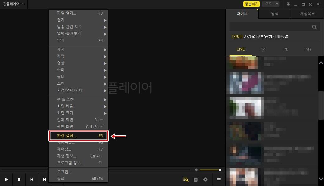This screenshot has width=324, height=186.
Task: Select 로그인... menu item
Action: [x=78, y=172]
